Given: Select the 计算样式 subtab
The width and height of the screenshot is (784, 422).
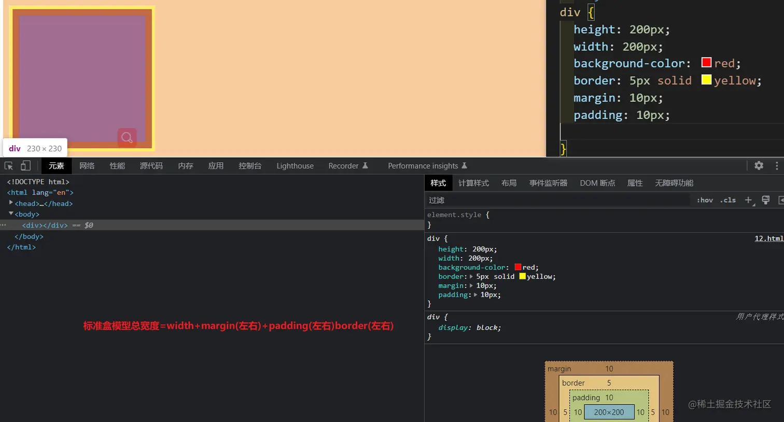Looking at the screenshot, I should [x=473, y=183].
